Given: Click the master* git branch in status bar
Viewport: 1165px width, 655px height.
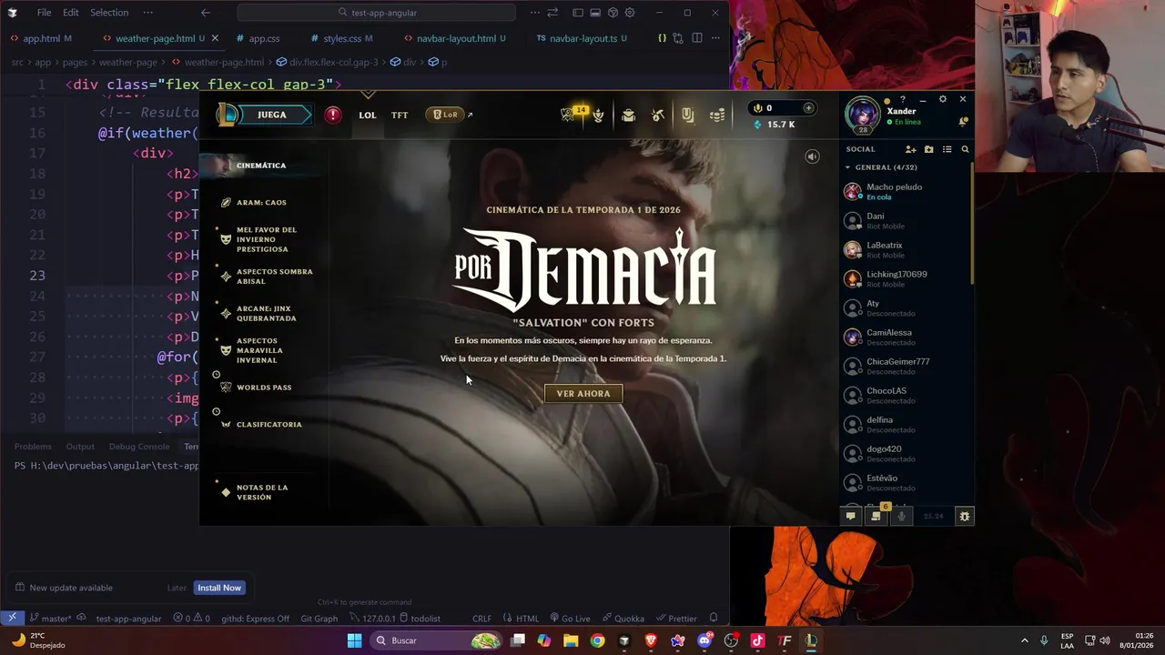Looking at the screenshot, I should 50,619.
